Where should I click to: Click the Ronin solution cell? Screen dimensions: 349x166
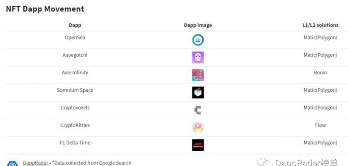[x=320, y=72]
